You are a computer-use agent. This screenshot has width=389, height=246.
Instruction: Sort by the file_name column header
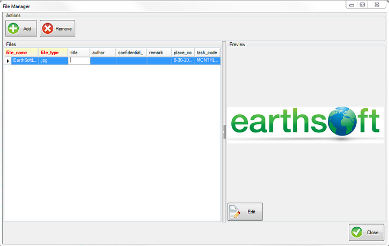21,53
